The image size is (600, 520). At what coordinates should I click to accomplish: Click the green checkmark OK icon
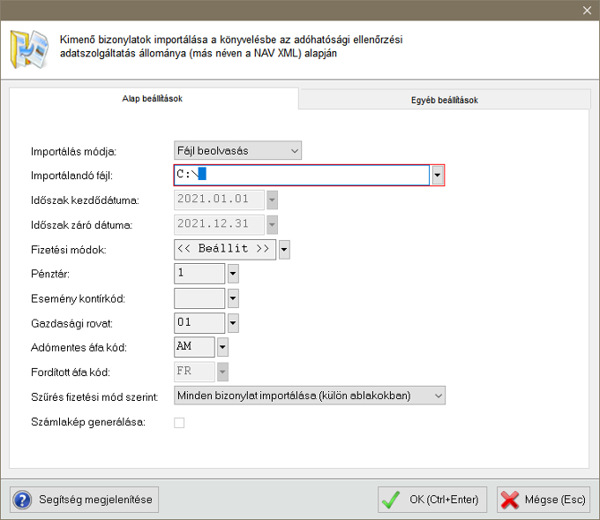pyautogui.click(x=392, y=500)
